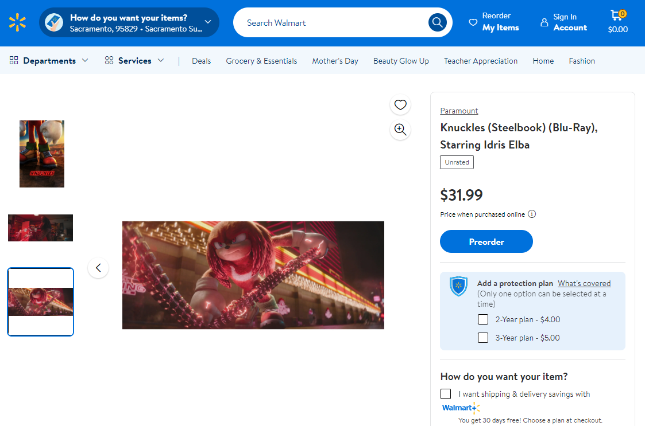This screenshot has height=426, width=645.
Task: Expand the Departments menu
Action: 49,61
